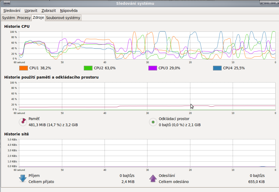The height and width of the screenshot is (192, 279).
Task: Click the blue Příjem download arrow icon
Action: point(23,179)
